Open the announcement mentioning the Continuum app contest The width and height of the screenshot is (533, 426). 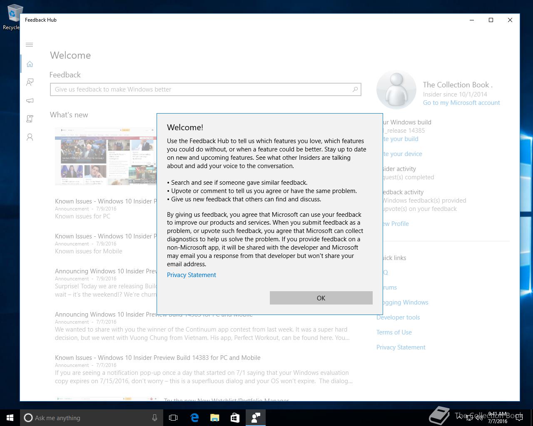coord(204,326)
